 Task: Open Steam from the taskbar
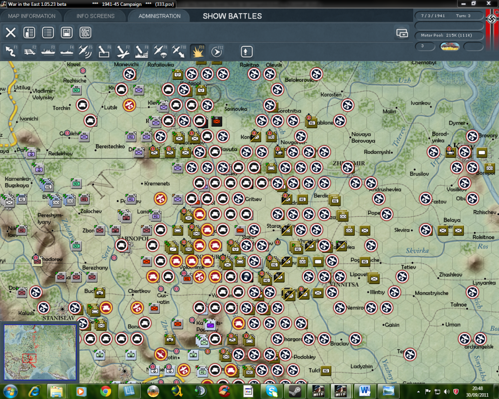click(295, 391)
